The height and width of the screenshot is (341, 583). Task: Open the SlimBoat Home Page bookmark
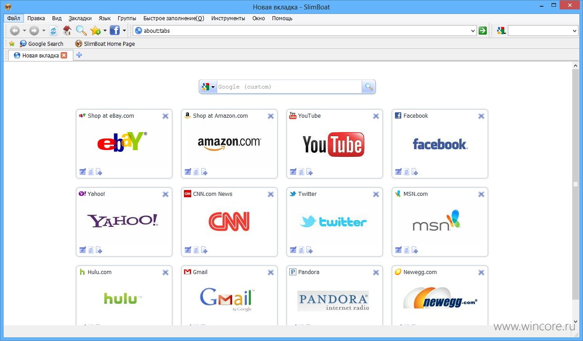tap(105, 44)
